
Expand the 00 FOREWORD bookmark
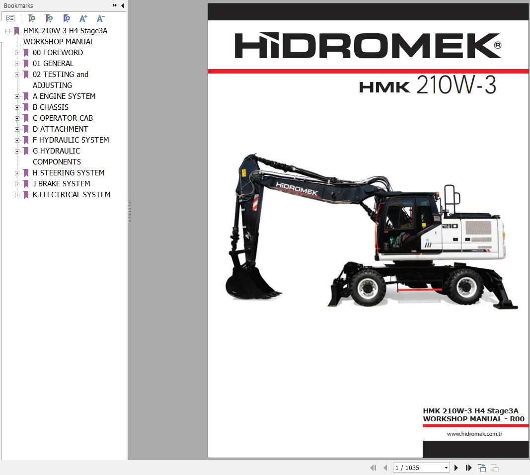(x=17, y=53)
